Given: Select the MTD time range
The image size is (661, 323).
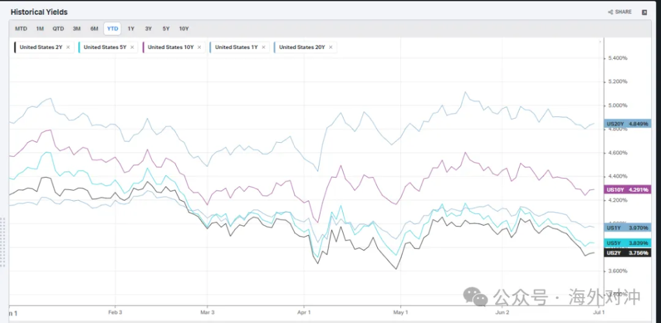Looking at the screenshot, I should (x=21, y=28).
